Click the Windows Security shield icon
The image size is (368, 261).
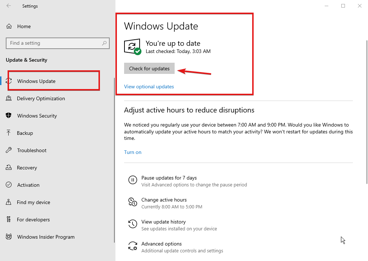[9, 116]
